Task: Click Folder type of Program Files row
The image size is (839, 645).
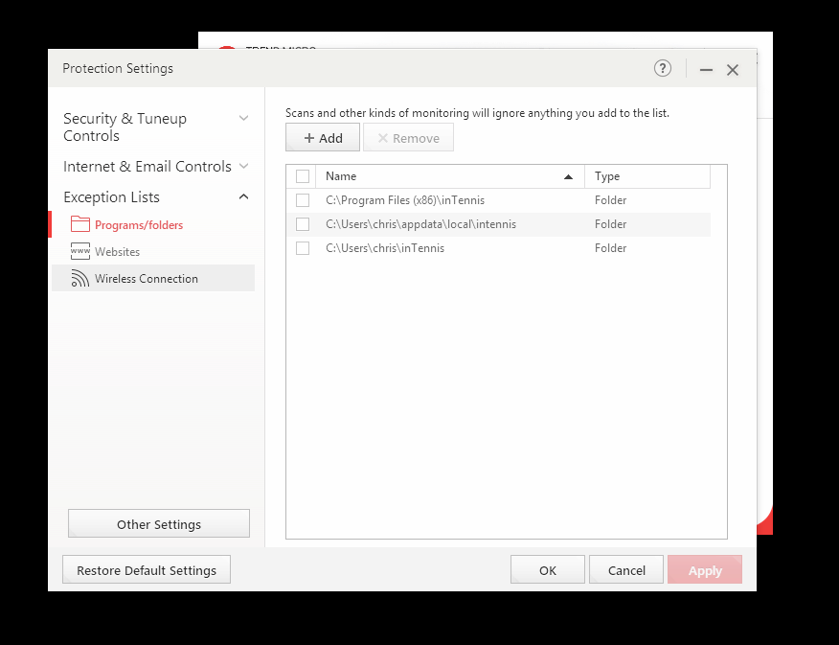Action: coord(610,200)
